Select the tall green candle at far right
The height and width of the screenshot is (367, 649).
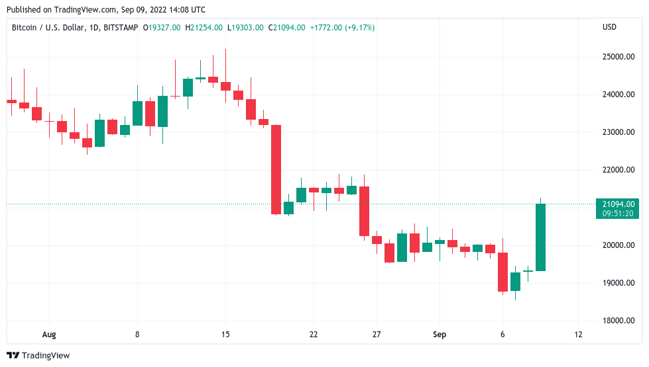pyautogui.click(x=540, y=237)
